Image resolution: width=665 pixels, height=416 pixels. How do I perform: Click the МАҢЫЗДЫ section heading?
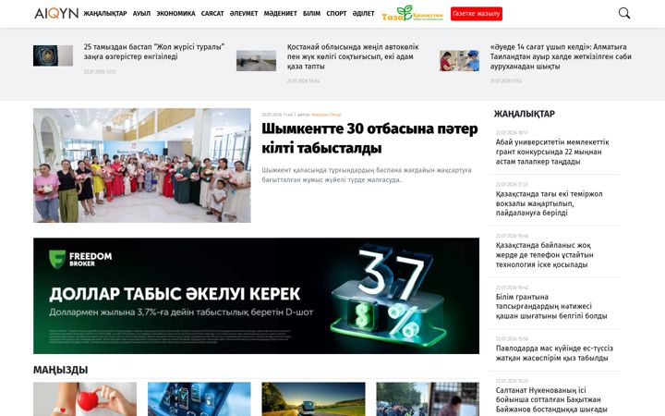61,370
